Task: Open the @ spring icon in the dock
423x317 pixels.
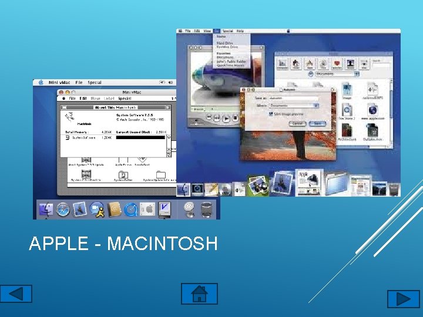Action: pyautogui.click(x=189, y=210)
